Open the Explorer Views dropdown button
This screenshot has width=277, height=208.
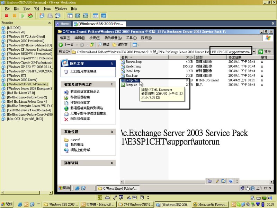pos(135,45)
